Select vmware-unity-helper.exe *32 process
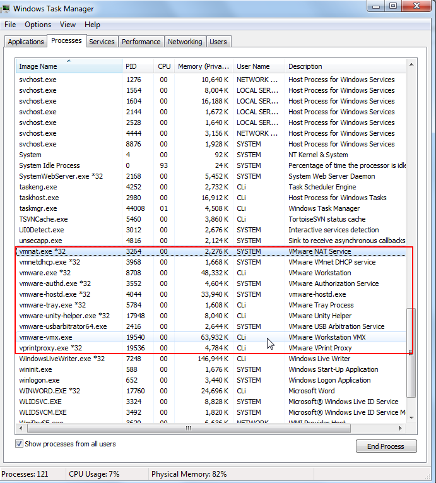 [211, 316]
